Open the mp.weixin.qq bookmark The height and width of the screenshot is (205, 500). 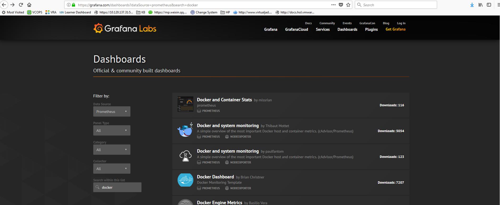[x=168, y=12]
